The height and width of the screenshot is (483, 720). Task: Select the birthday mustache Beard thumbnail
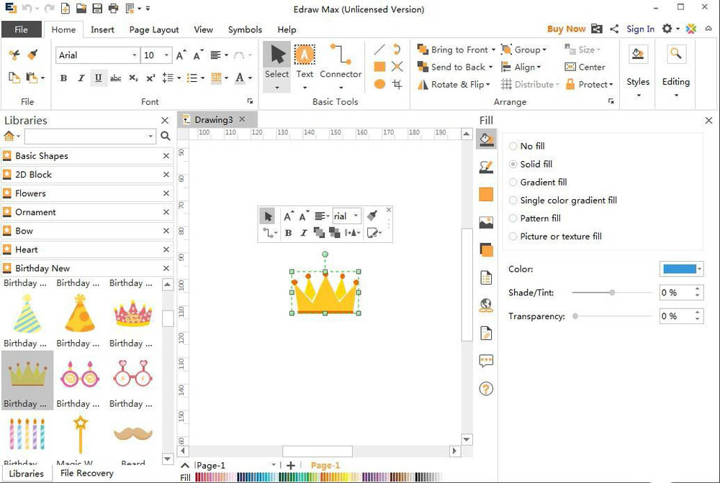tap(132, 436)
